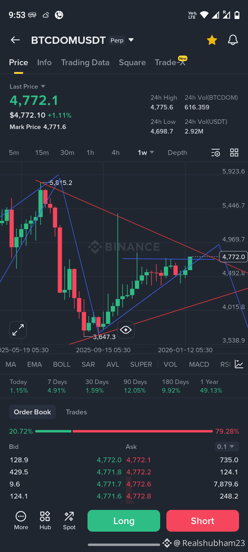Tap the bid/ask ratio bar
The image size is (248, 552).
coord(124,431)
